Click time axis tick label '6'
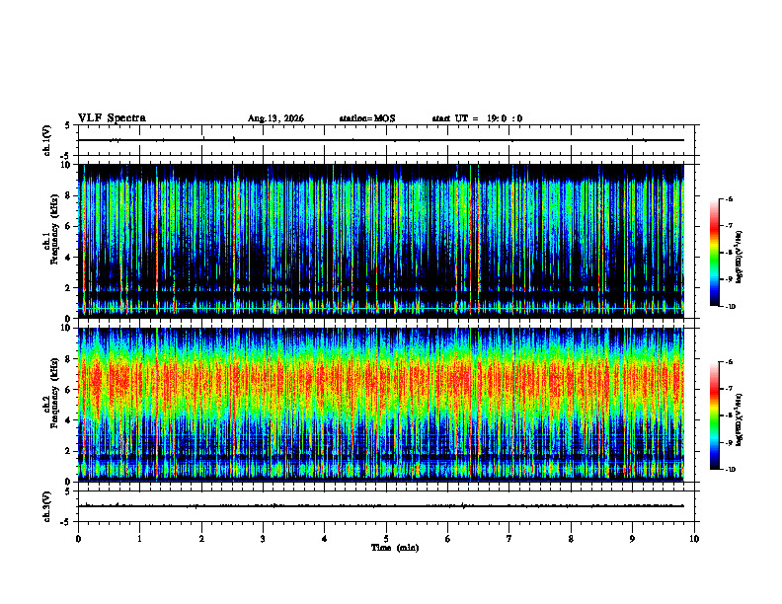Viewport: 782px width, 604px height. click(448, 539)
